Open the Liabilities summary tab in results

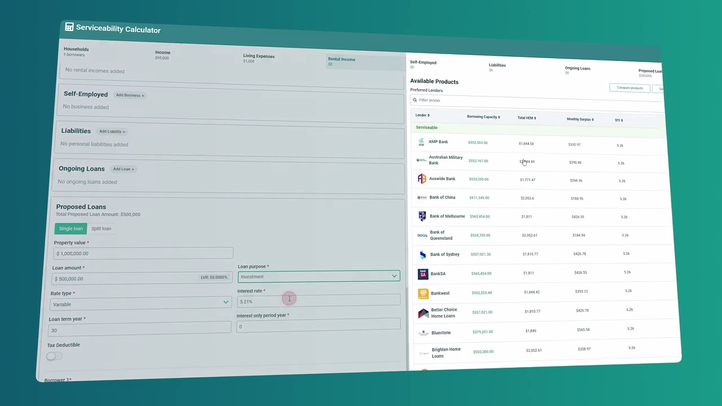point(497,67)
